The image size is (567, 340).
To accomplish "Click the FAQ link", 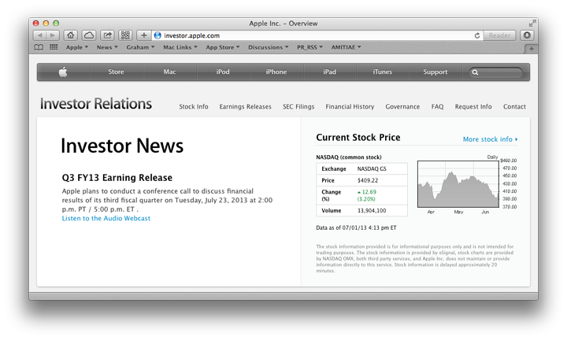I will point(437,106).
